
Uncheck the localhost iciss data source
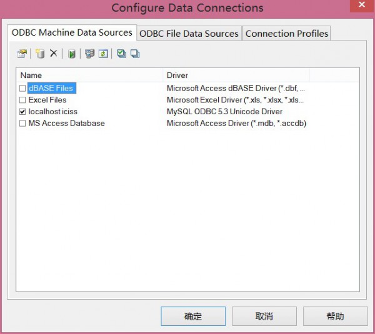pos(23,112)
